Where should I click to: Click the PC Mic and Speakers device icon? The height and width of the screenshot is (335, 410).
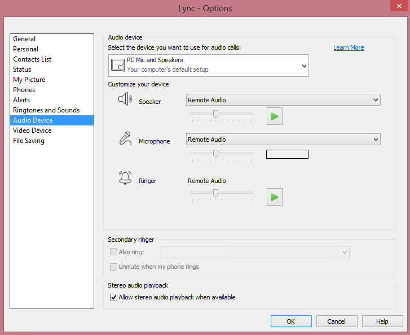tap(117, 65)
